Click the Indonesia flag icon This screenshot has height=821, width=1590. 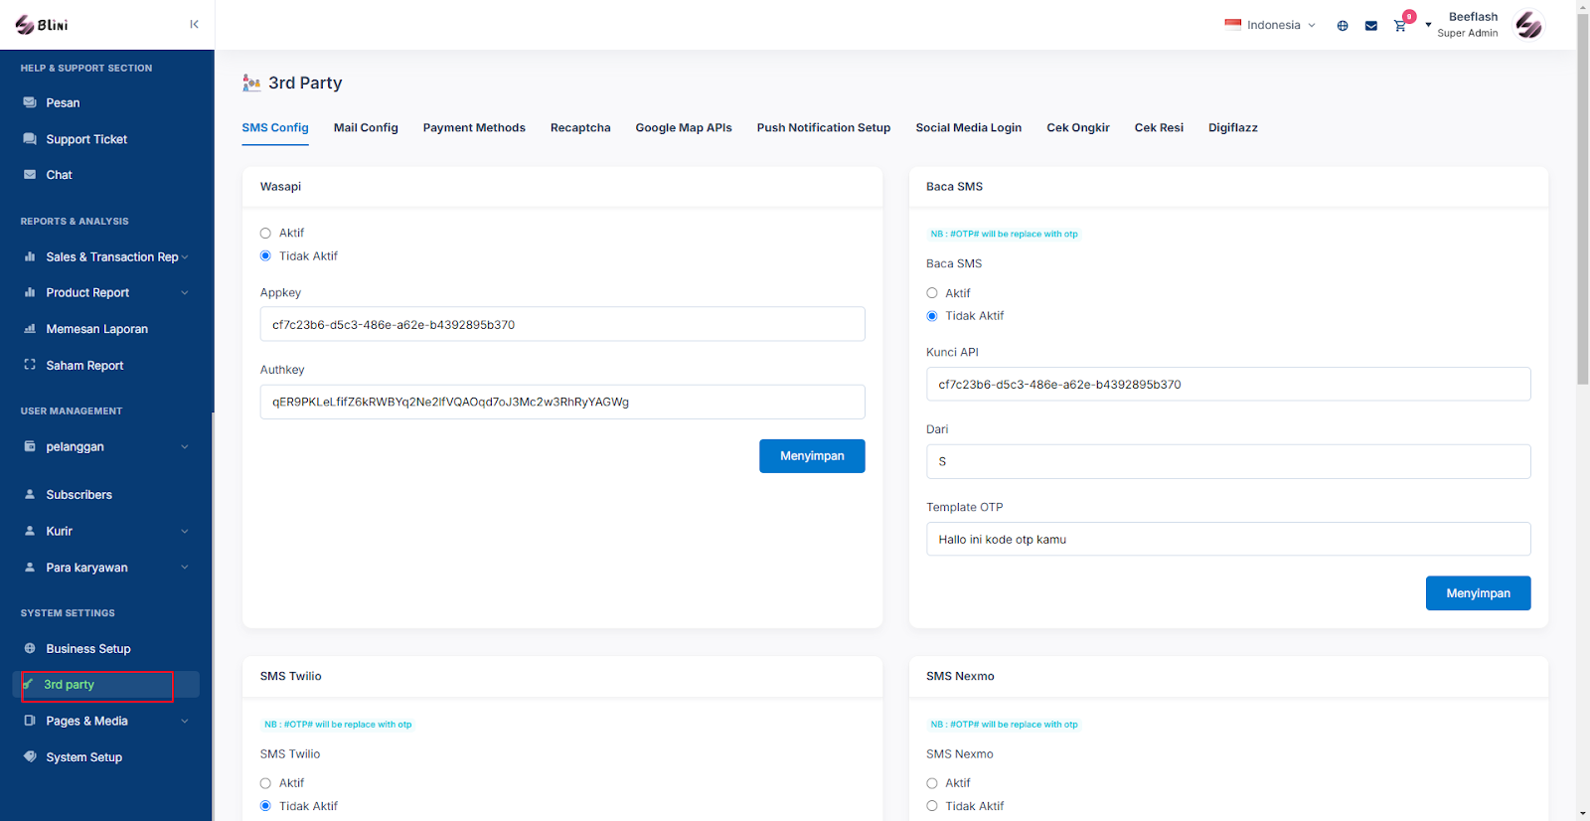(x=1233, y=25)
